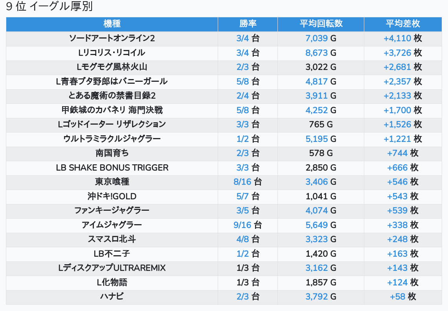Click L青春ブタ野郎はバニーガール 5/8 win rate
Viewport: 448px width, 311px height.
click(x=242, y=81)
